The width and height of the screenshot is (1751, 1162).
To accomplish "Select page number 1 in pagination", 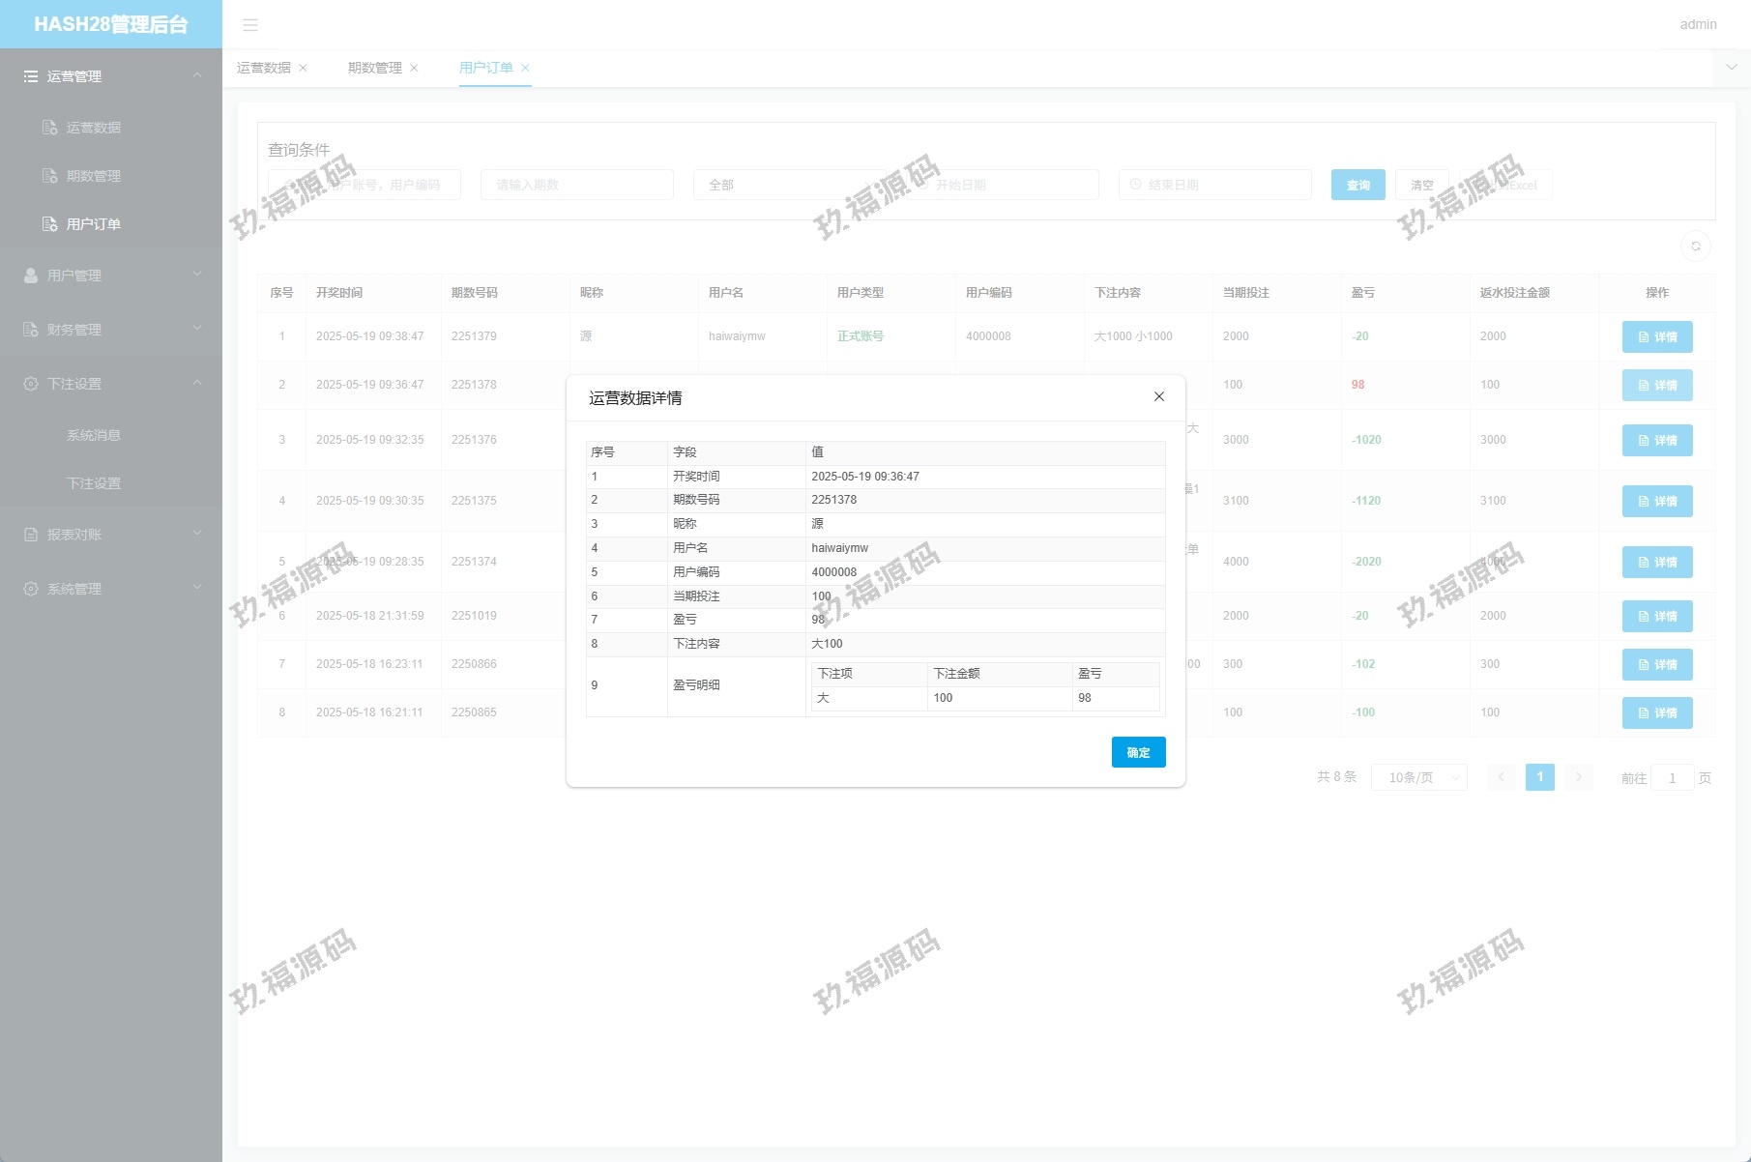I will (1539, 777).
